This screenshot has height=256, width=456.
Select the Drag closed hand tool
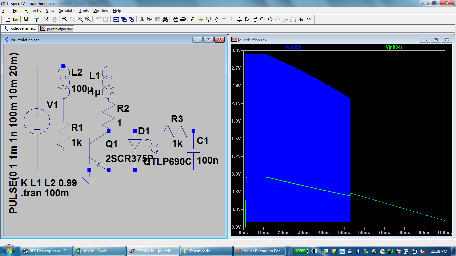click(x=262, y=19)
